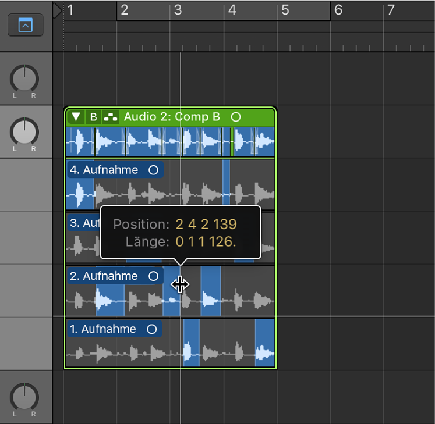Click the pan knob of the Audio 2 track
This screenshot has height=424, width=435.
[24, 131]
